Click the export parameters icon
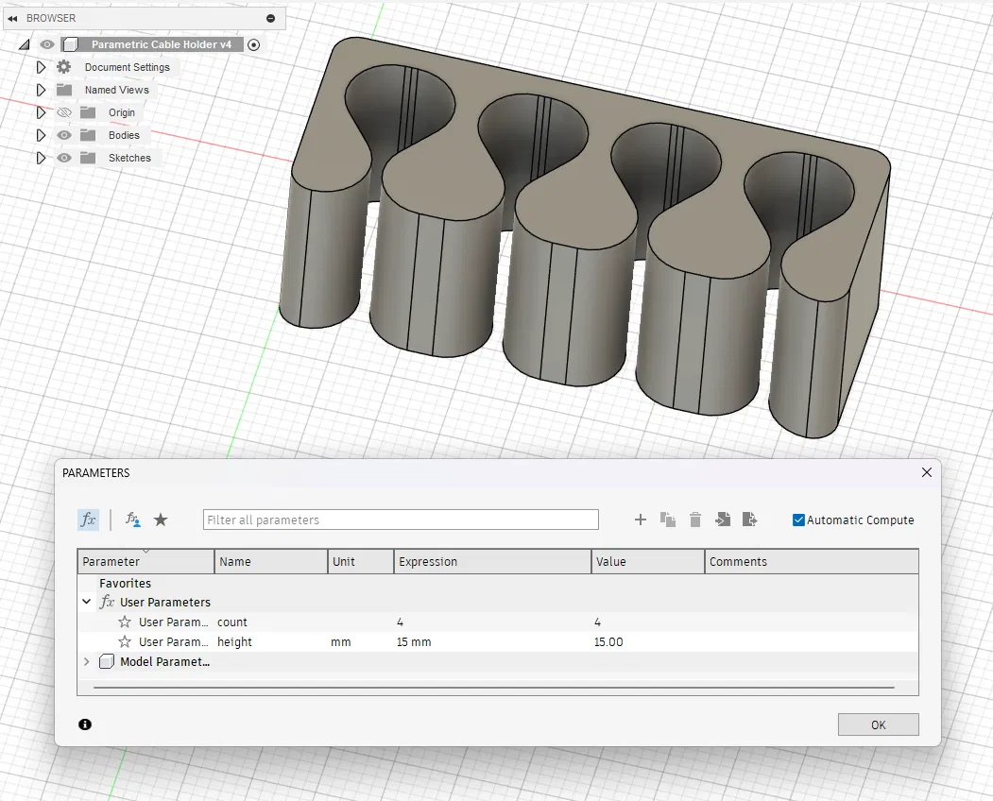This screenshot has width=993, height=801. click(x=750, y=520)
